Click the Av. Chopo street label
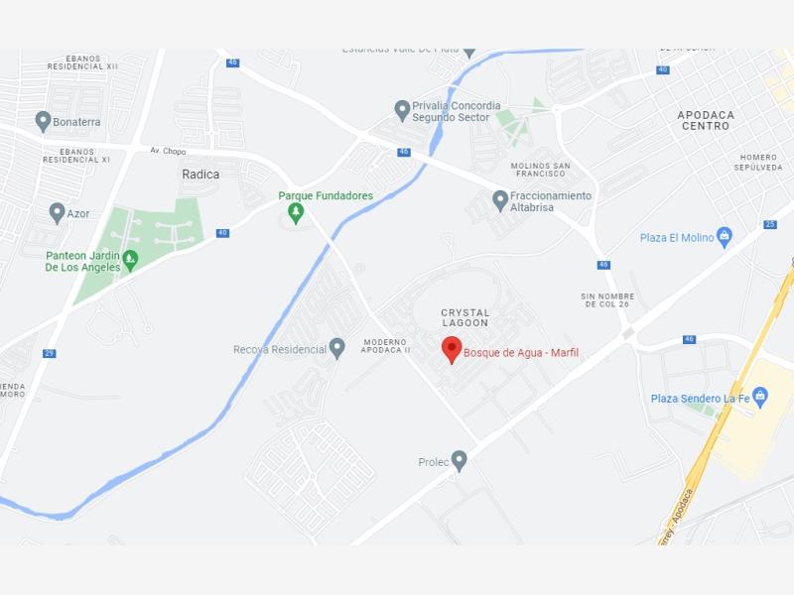794x595 pixels. (x=168, y=151)
